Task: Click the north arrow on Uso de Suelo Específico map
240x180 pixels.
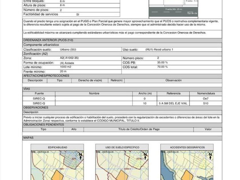Action: [145, 156]
